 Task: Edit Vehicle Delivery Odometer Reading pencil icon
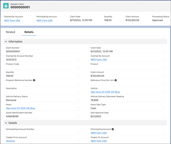pos(163,100)
